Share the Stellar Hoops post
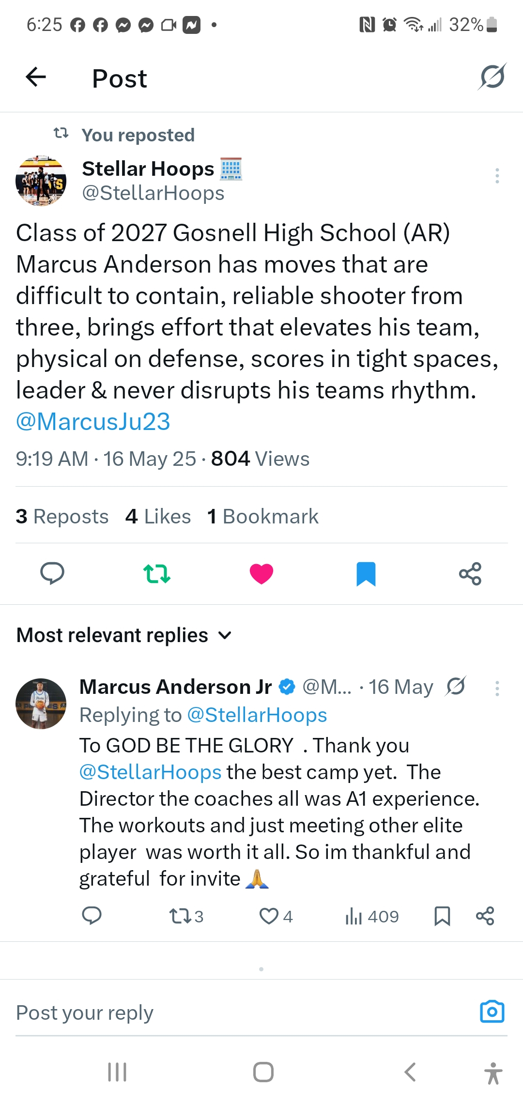523x1104 pixels. click(x=470, y=574)
